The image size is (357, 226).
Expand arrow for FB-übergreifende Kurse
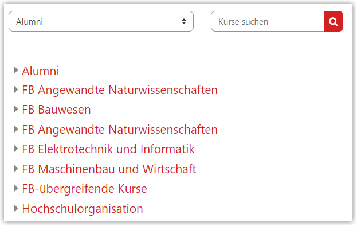[15, 188]
